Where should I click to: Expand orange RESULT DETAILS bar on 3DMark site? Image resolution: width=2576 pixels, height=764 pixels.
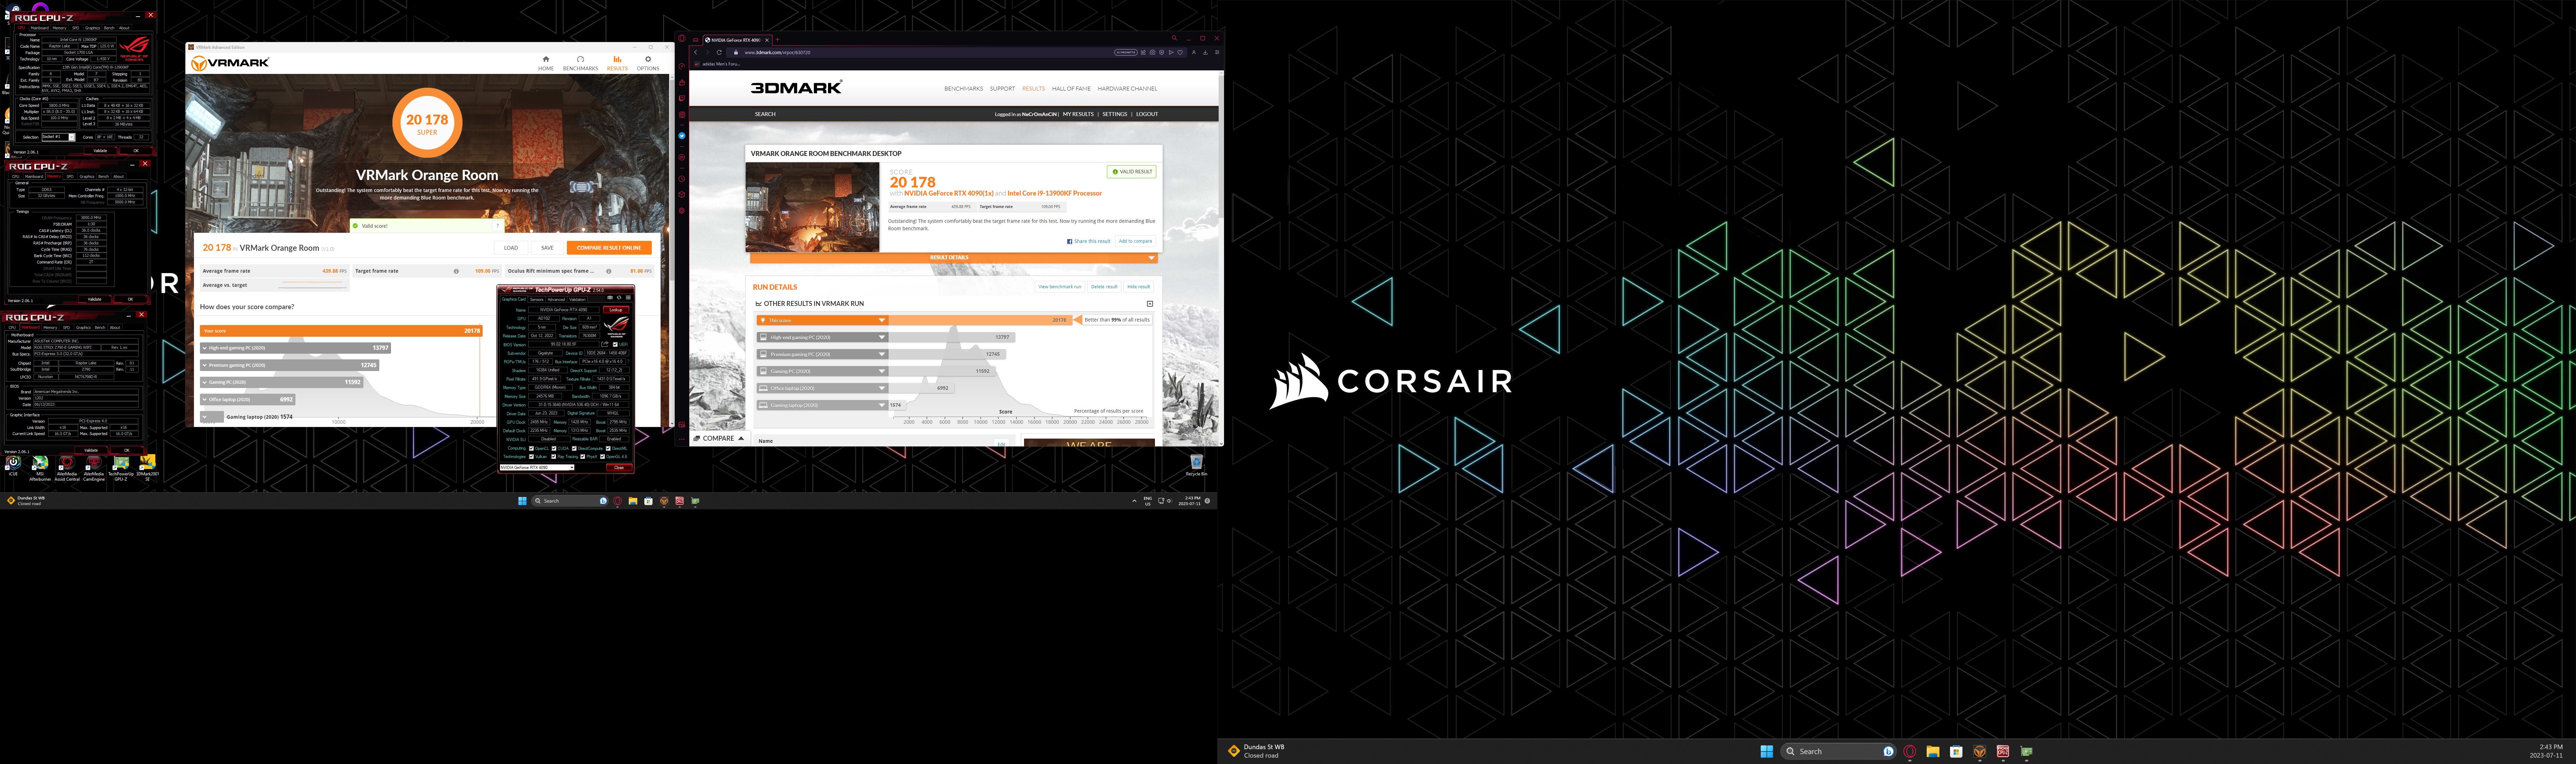point(954,258)
